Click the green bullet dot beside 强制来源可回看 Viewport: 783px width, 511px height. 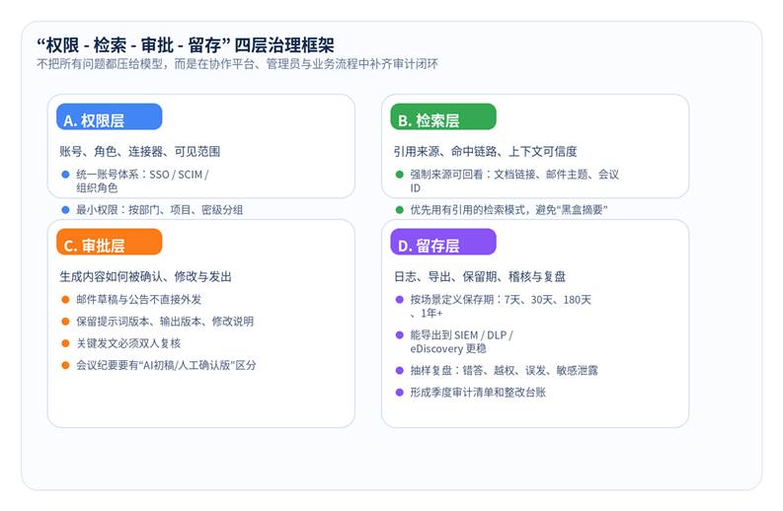point(399,175)
